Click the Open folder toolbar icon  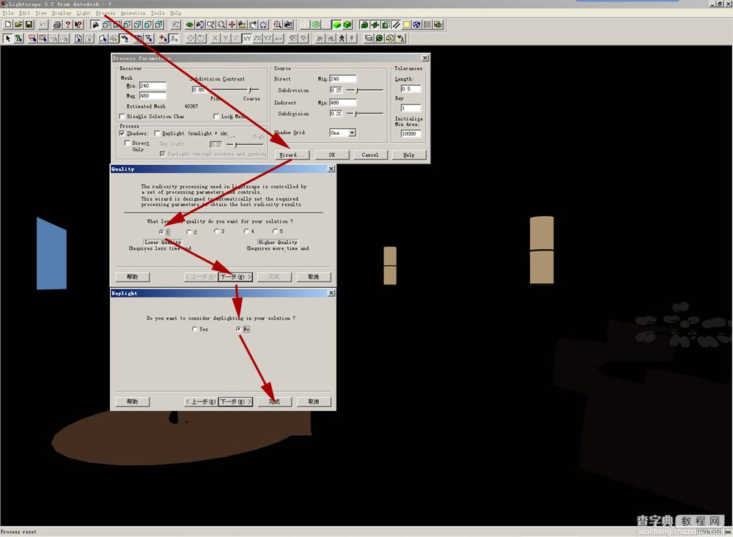(18, 24)
